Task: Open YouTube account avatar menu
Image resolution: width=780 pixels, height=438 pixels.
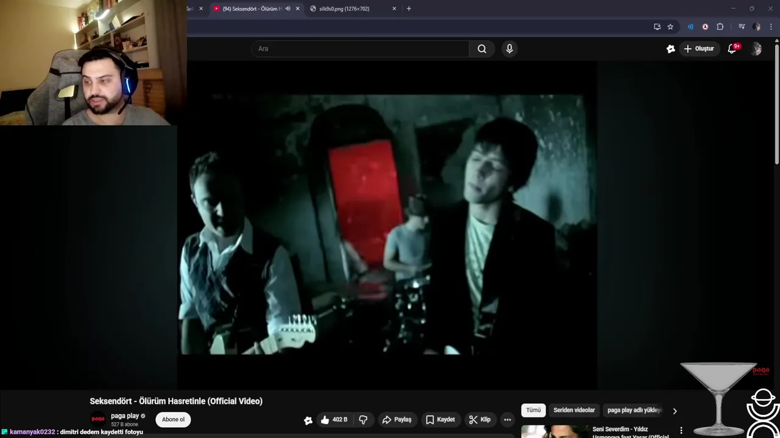Action: [756, 49]
